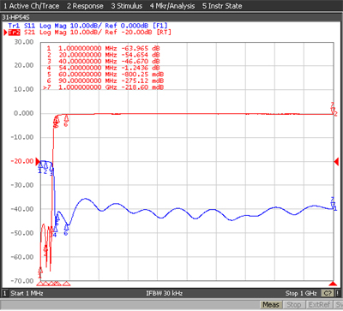
Task: Click the red reference level arrow at -20.00
Action: [39, 162]
